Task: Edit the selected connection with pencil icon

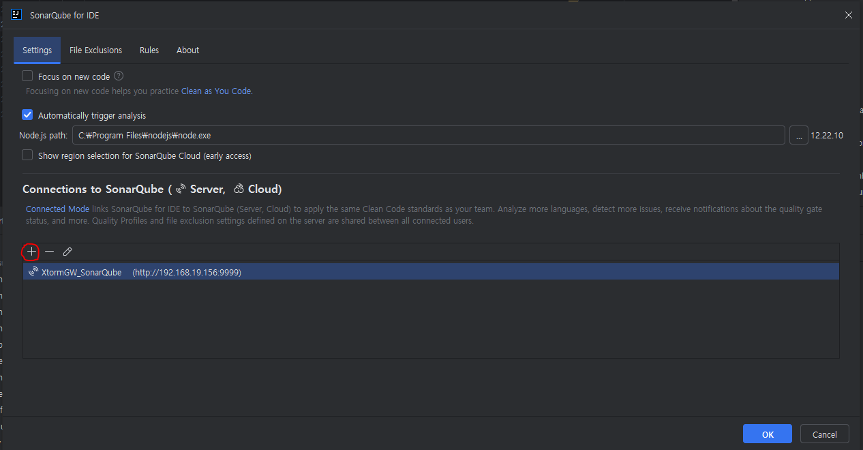Action: pos(67,252)
